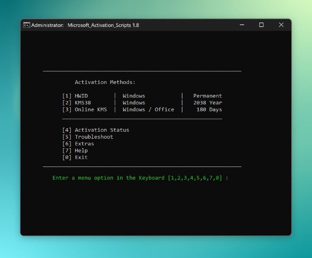Select the [0] Exit option

click(75, 157)
